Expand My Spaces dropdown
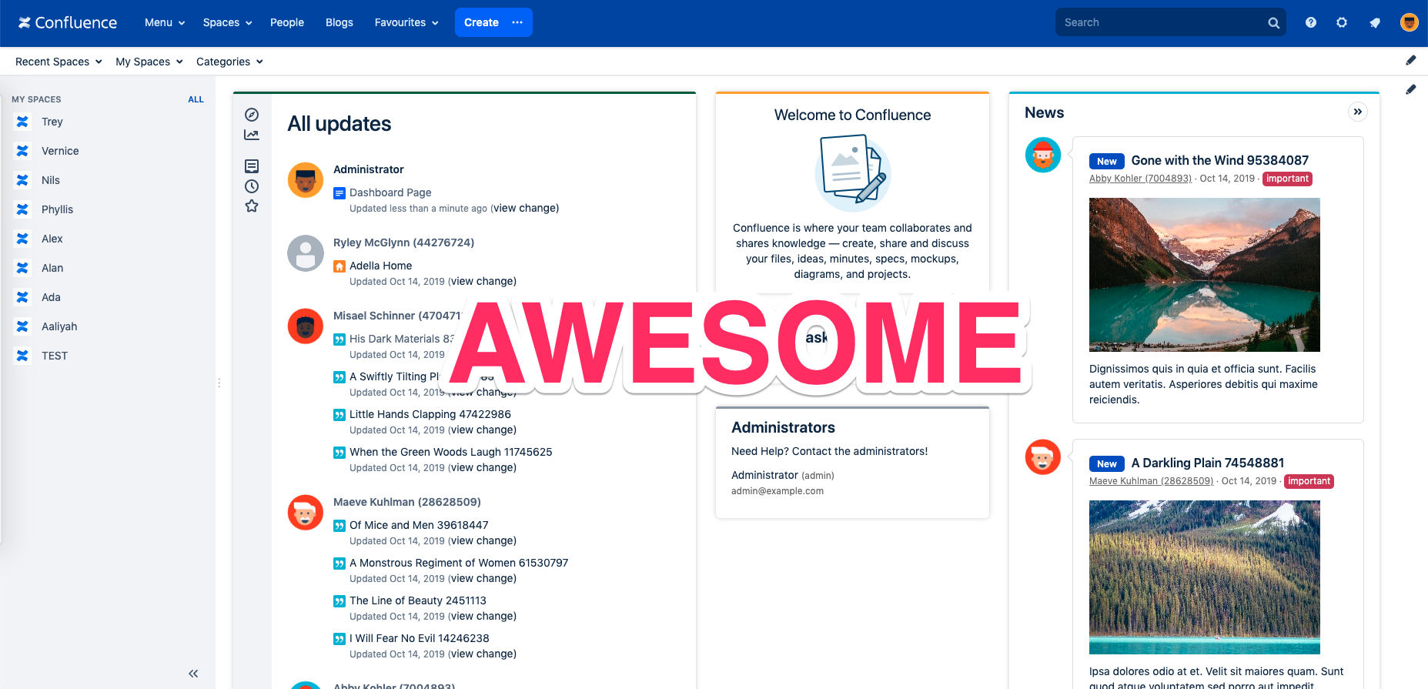 pos(149,62)
